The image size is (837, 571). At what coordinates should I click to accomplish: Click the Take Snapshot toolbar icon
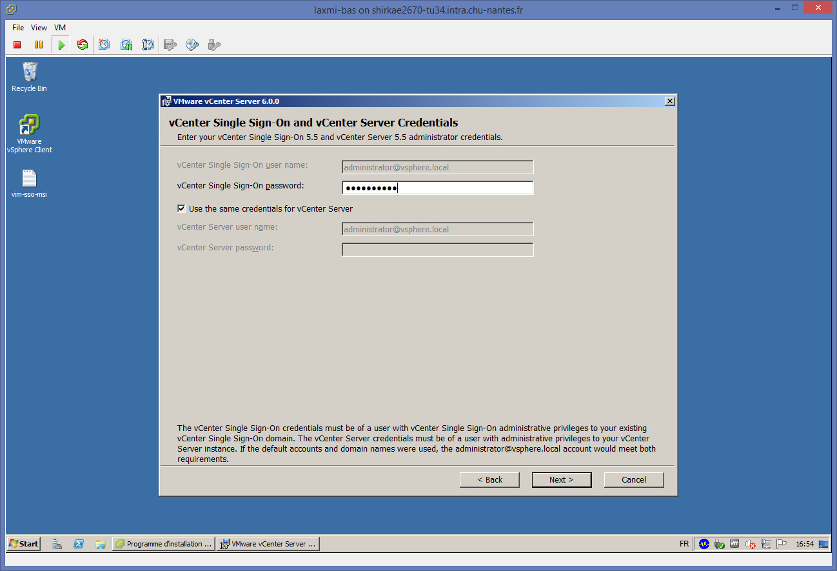coord(104,45)
